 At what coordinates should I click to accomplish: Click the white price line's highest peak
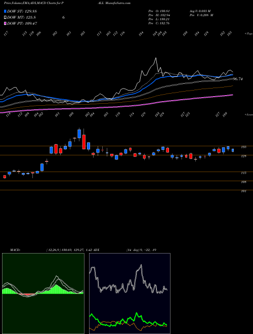coord(156,58)
